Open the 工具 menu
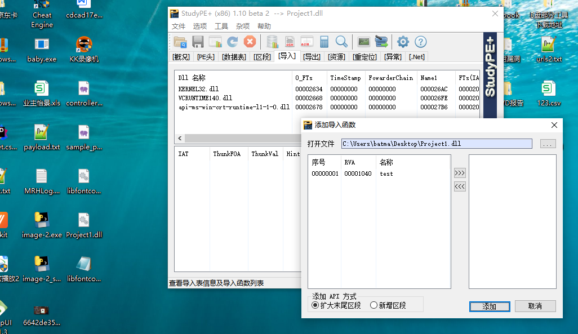Image resolution: width=578 pixels, height=334 pixels. [x=221, y=26]
